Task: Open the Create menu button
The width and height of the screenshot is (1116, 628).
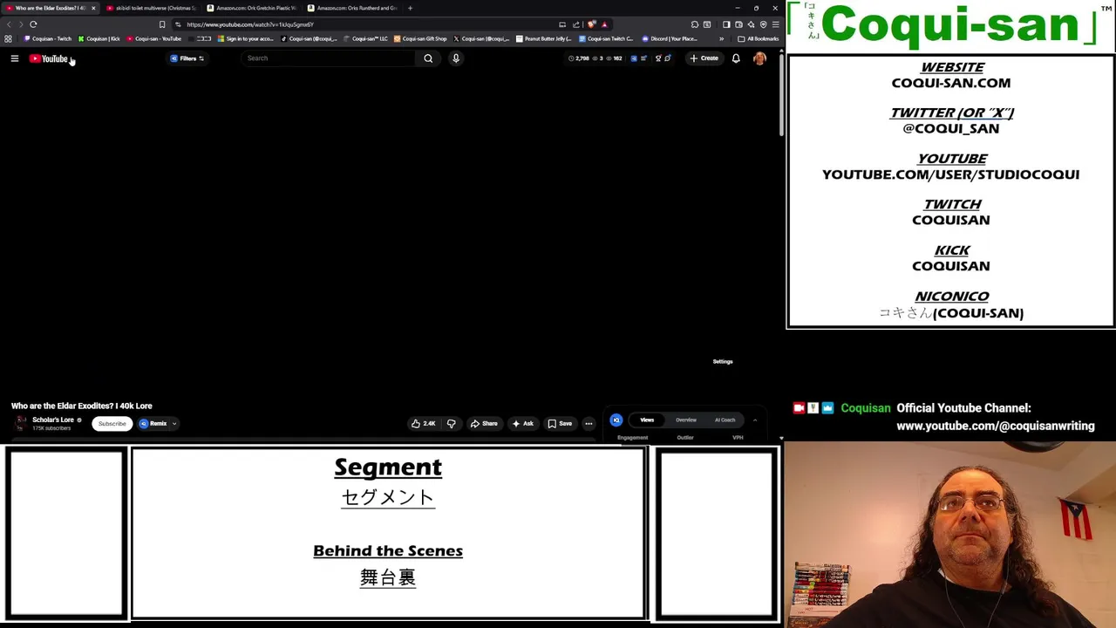Action: 704,58
